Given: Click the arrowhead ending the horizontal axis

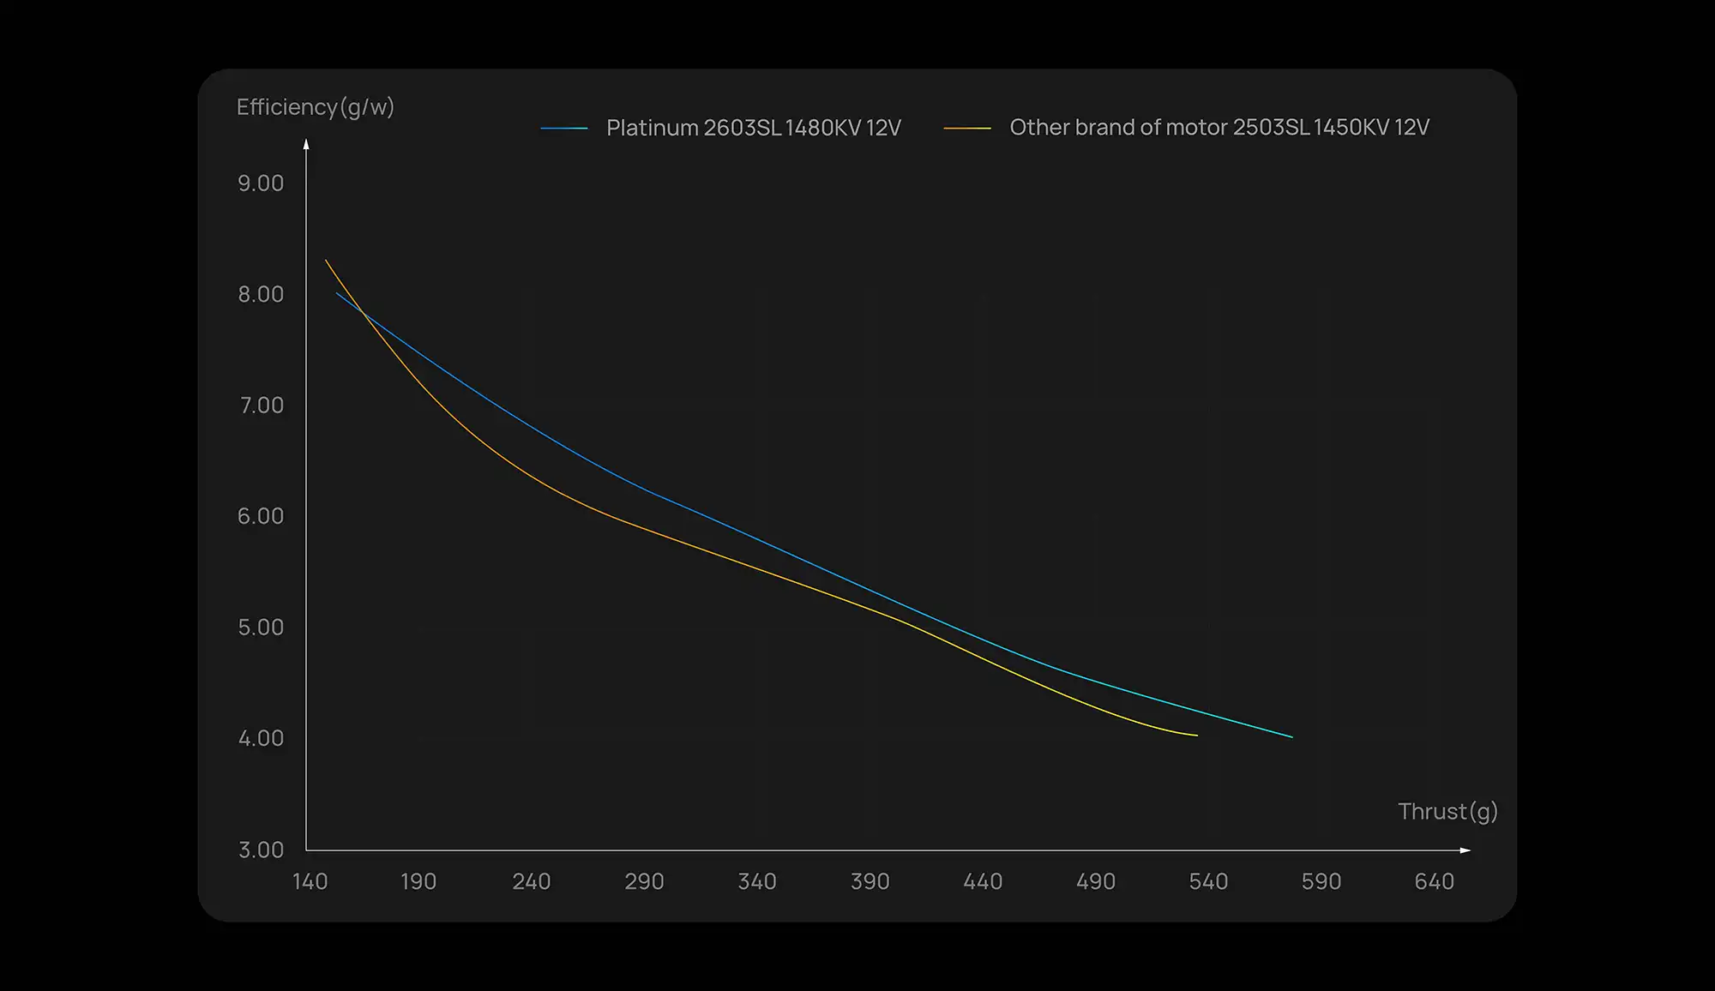Looking at the screenshot, I should tap(1465, 850).
